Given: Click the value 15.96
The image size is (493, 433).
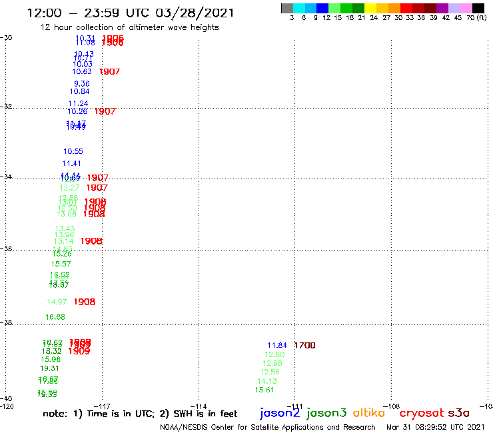Looking at the screenshot, I should pyautogui.click(x=51, y=359).
